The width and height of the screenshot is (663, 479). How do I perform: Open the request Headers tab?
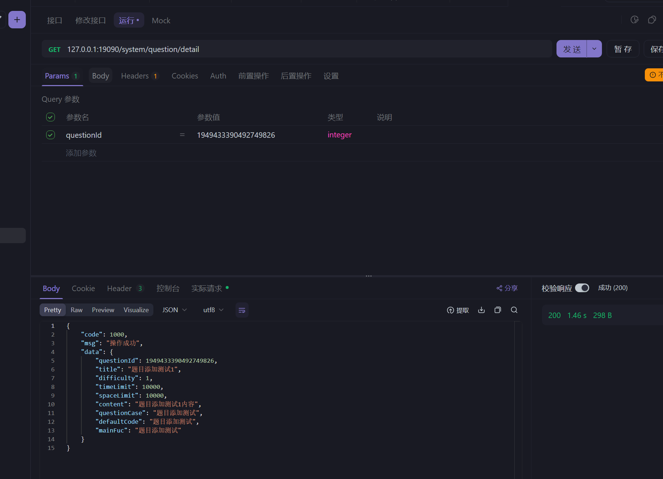tap(140, 76)
